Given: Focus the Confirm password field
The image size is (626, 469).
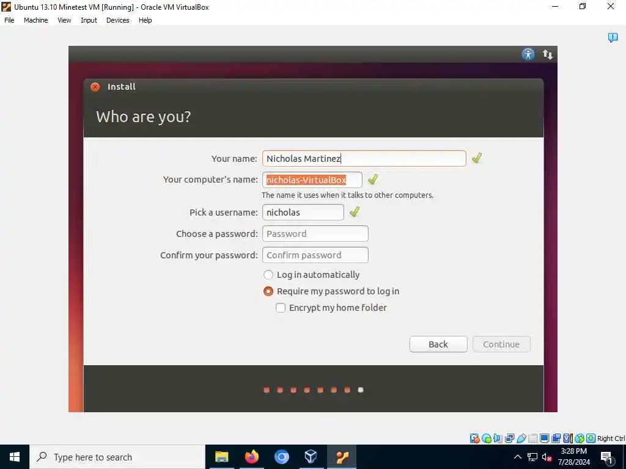Looking at the screenshot, I should [x=315, y=255].
